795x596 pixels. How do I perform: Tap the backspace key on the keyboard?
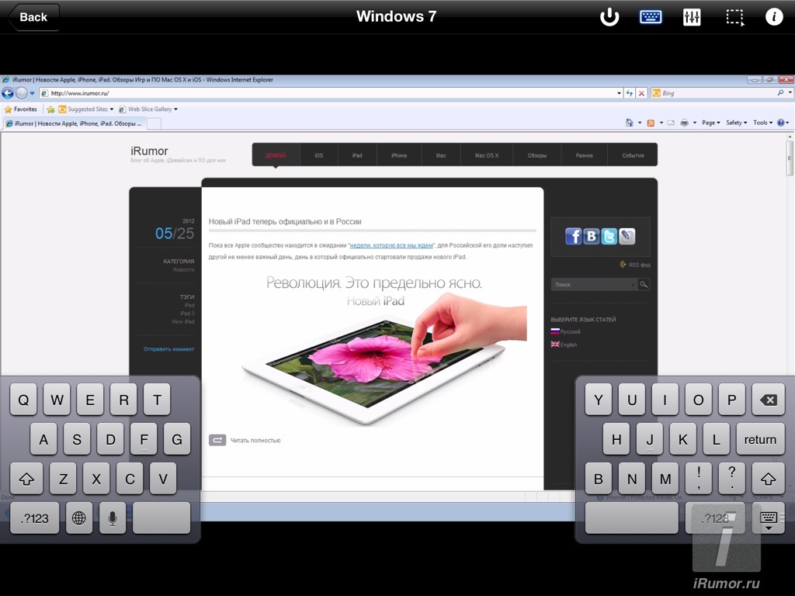tap(768, 400)
